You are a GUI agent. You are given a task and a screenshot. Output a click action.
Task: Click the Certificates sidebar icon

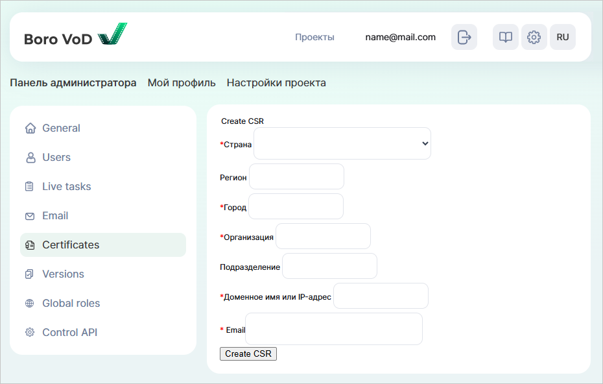(30, 245)
